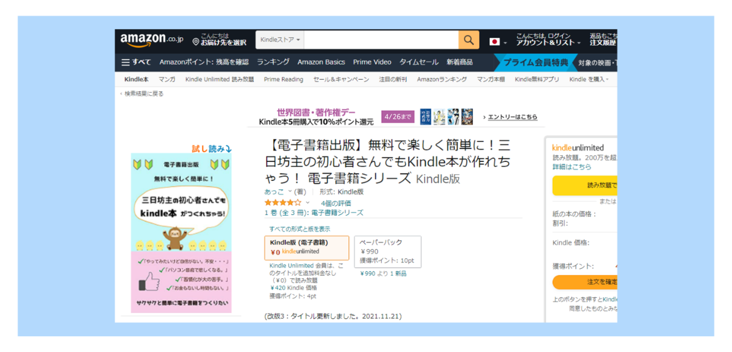Screen dimensions: 732x352
Task: Click the プライム会員特典 banner
Action: 535,62
